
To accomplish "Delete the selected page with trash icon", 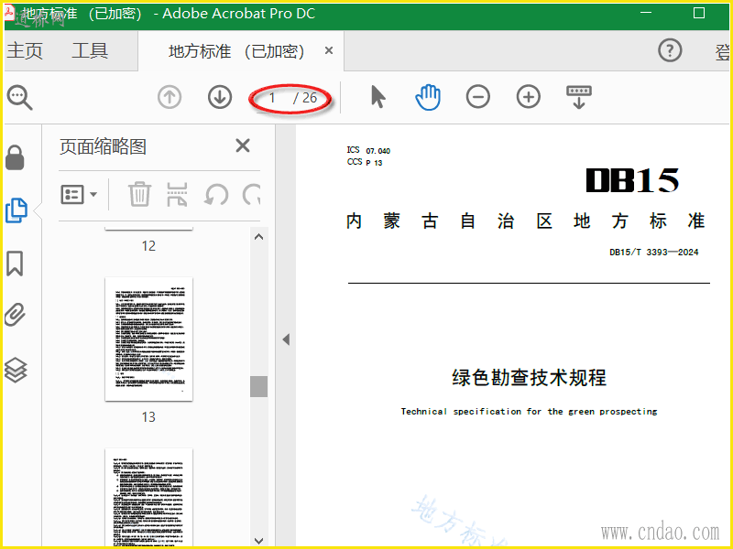I will 139,194.
